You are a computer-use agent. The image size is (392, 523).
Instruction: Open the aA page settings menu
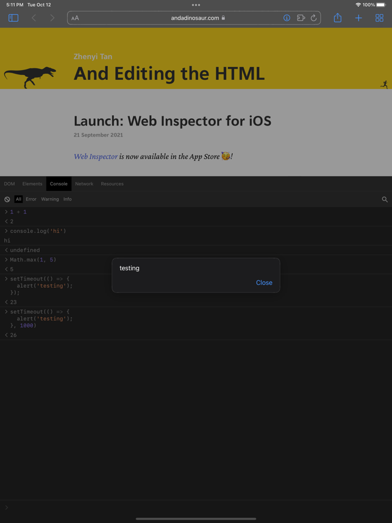point(75,18)
